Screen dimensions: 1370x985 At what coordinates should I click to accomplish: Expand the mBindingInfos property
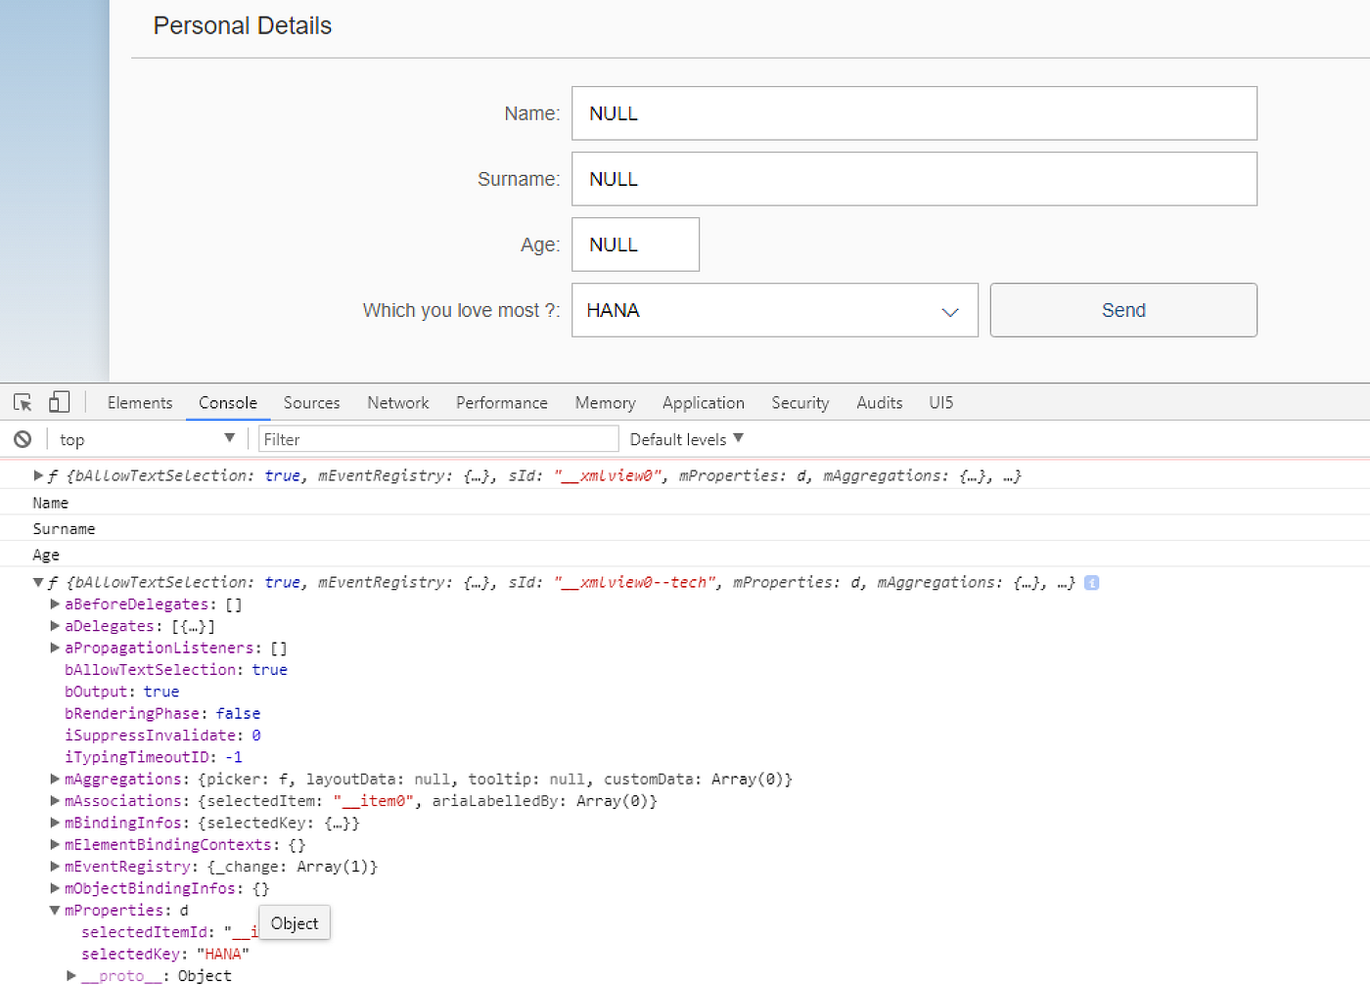point(54,822)
